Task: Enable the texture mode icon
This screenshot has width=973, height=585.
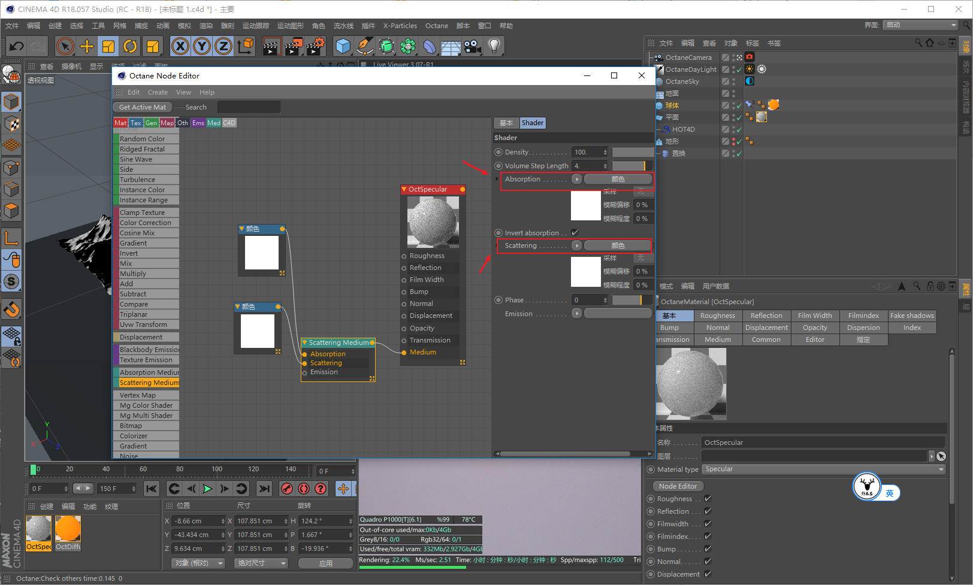Action: tap(11, 124)
